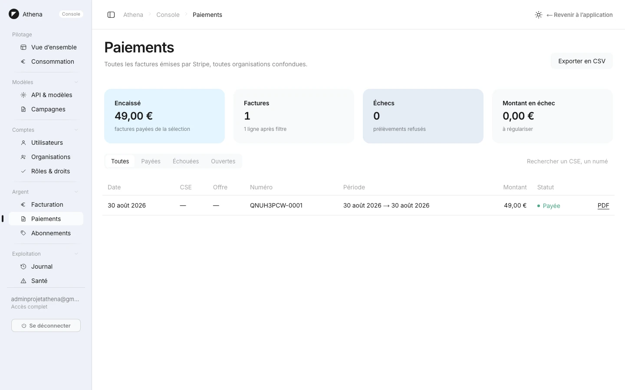
Task: Collapse the Argent section chevron
Action: click(76, 192)
